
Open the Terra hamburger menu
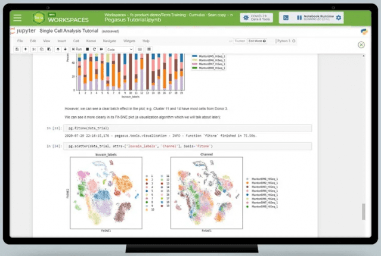pos(18,18)
